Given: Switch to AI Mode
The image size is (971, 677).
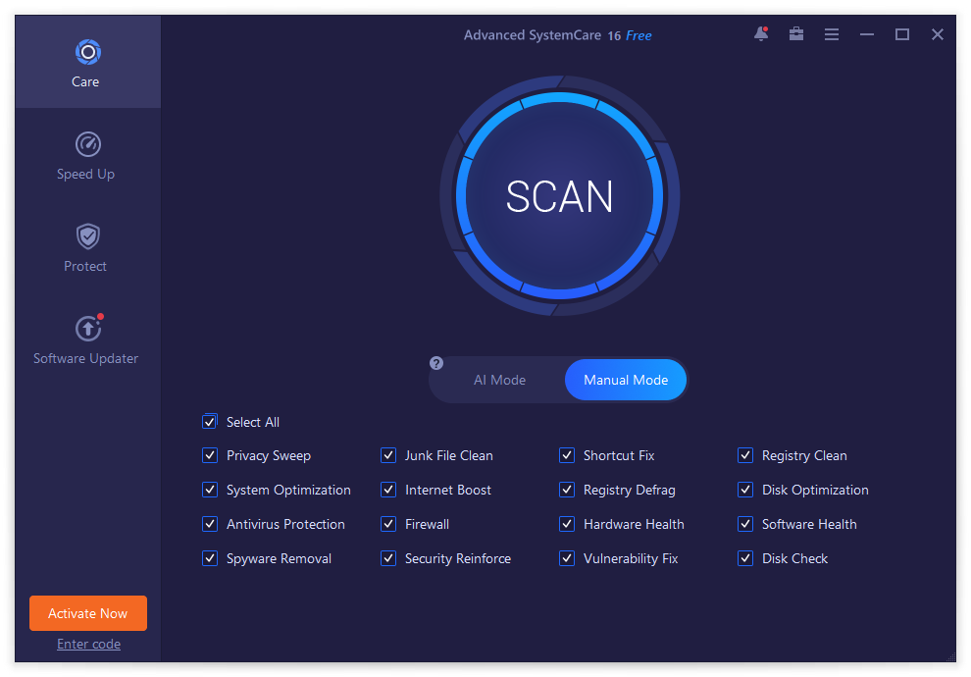Looking at the screenshot, I should (499, 380).
